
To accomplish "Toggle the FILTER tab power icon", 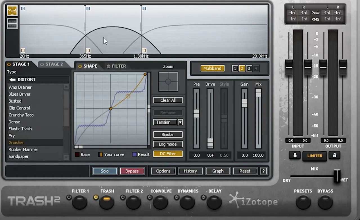I will (x=109, y=66).
